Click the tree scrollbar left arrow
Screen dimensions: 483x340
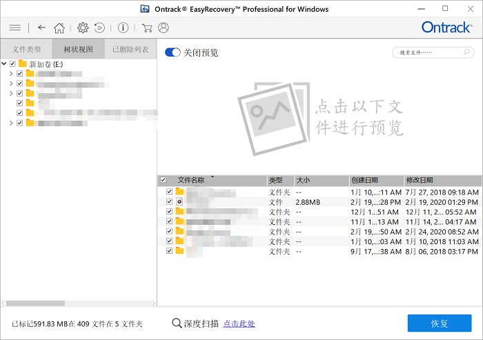click(3, 303)
